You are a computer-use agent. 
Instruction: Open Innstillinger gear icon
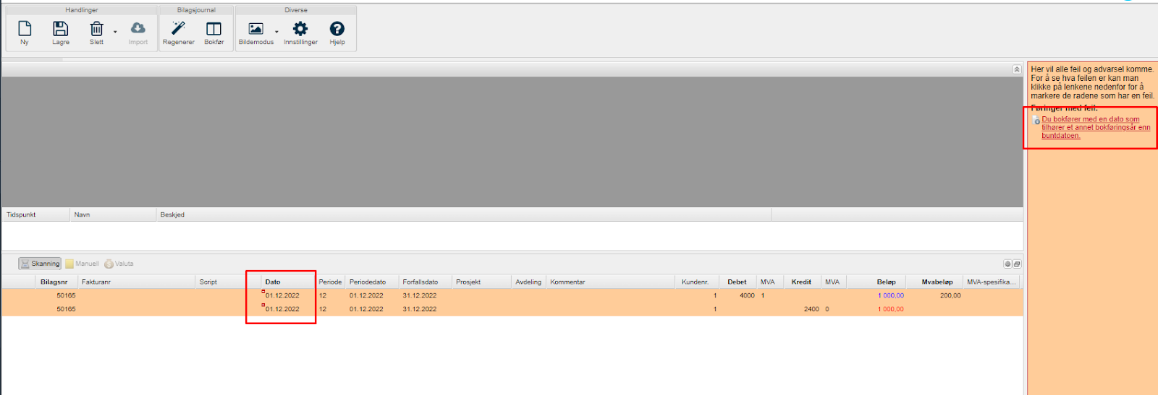click(300, 30)
